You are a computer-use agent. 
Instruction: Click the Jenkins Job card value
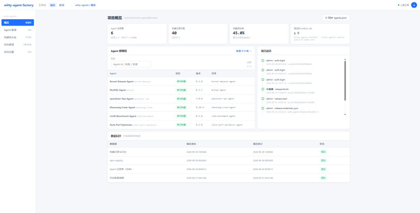[296, 33]
